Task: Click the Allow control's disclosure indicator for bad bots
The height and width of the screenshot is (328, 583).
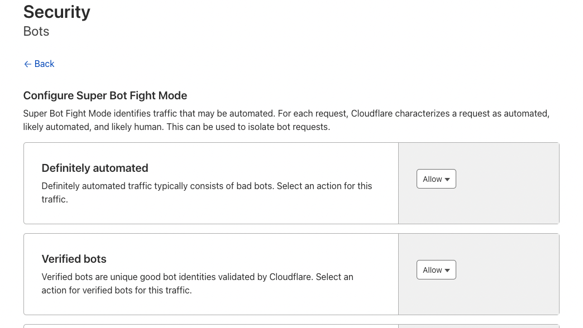Action: 447,179
